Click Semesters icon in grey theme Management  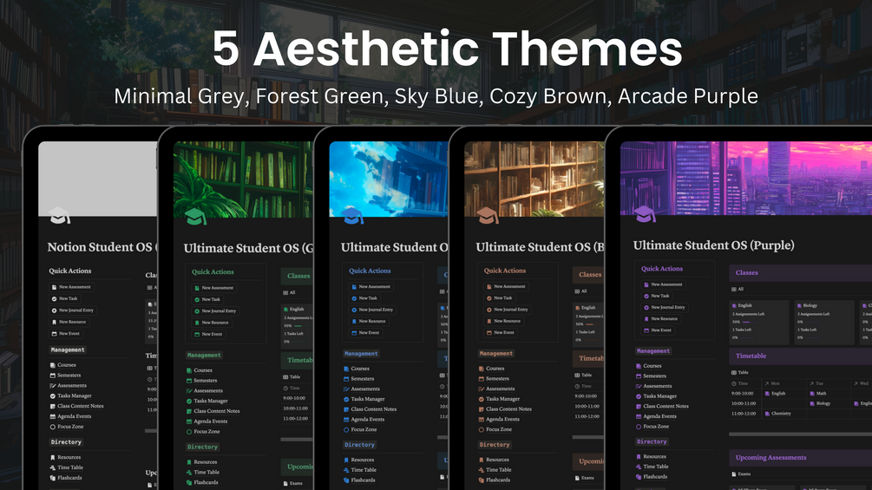click(53, 375)
